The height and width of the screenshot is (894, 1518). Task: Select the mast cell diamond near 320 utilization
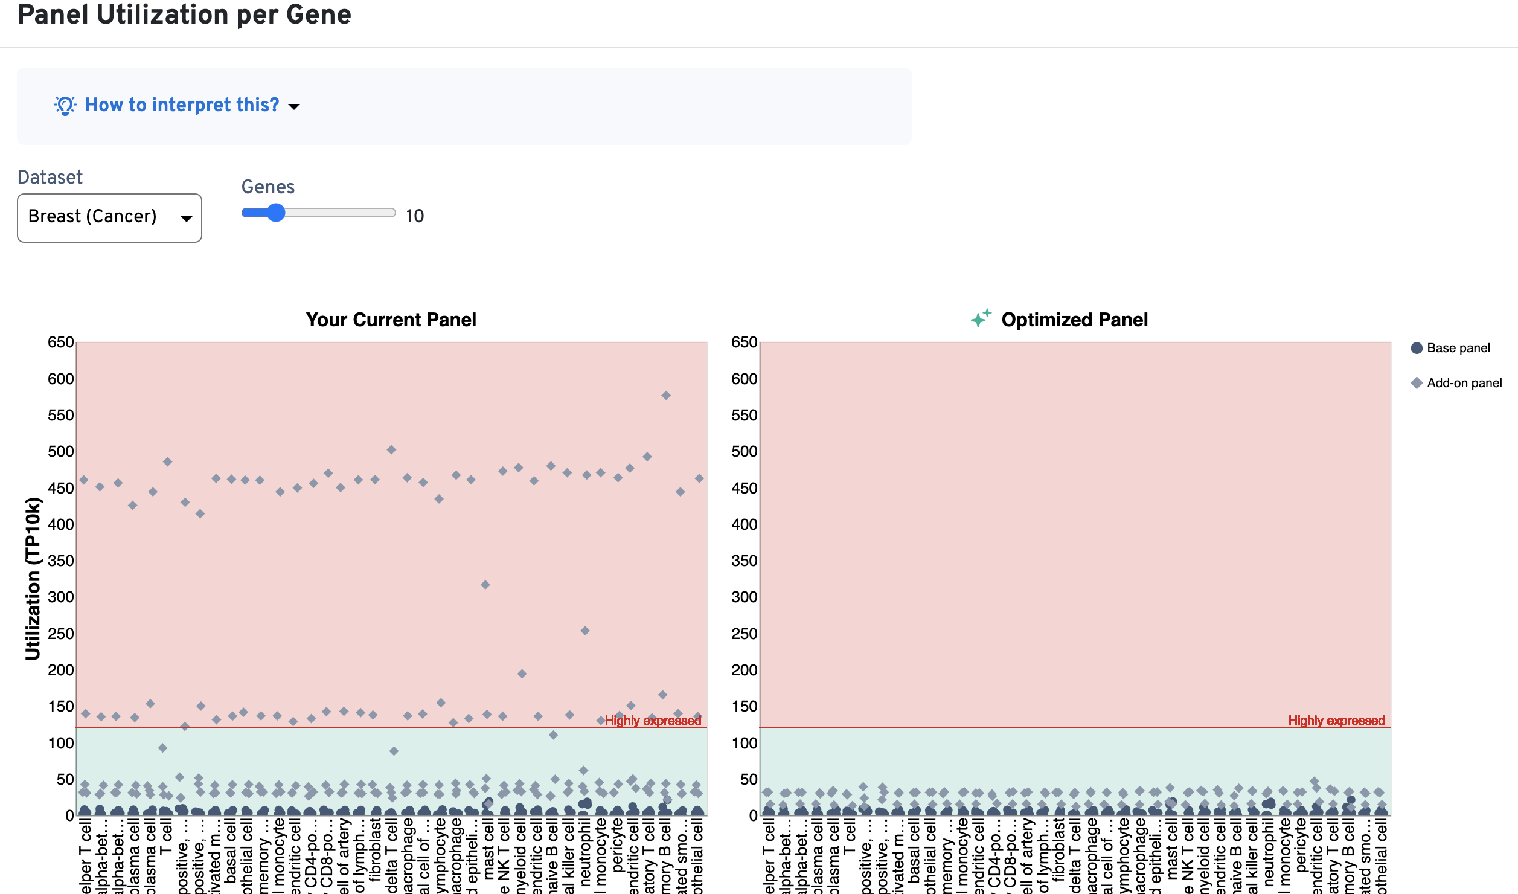[485, 585]
